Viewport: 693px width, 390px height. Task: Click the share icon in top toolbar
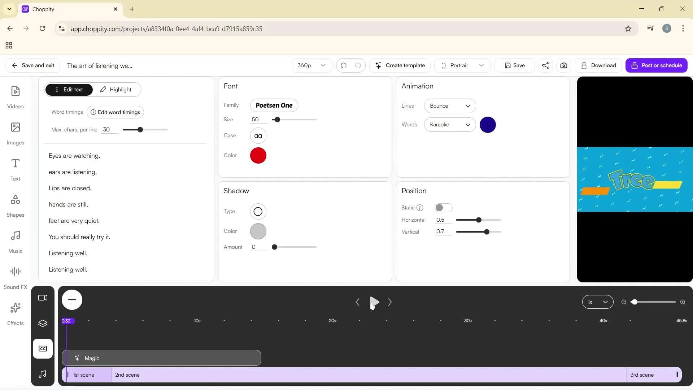545,65
